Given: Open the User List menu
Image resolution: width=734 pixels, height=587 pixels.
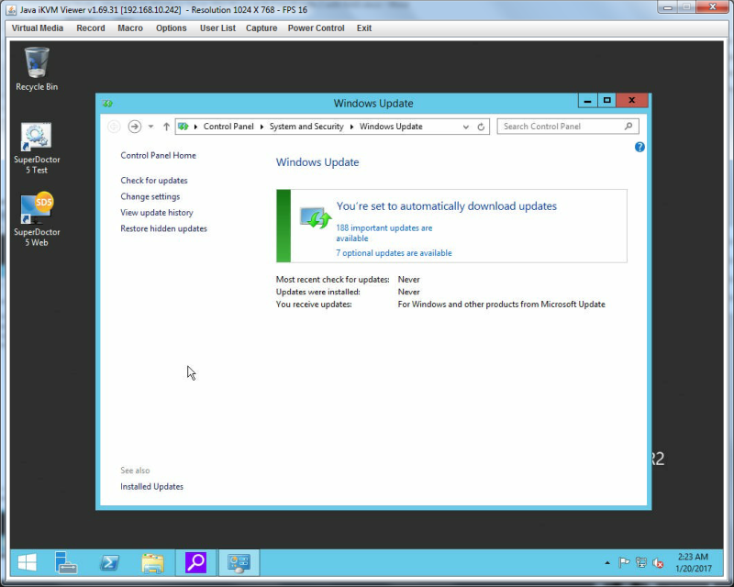Looking at the screenshot, I should tap(217, 28).
